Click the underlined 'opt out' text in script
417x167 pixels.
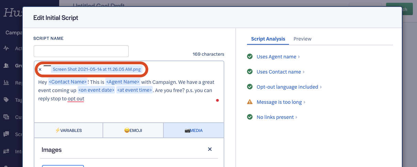pos(76,99)
